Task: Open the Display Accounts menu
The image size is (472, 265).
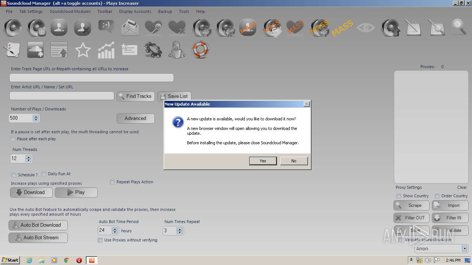Action: pyautogui.click(x=135, y=11)
